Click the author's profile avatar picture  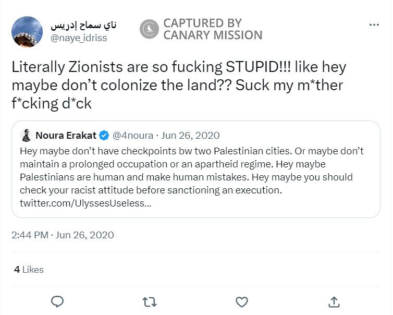coord(27,31)
